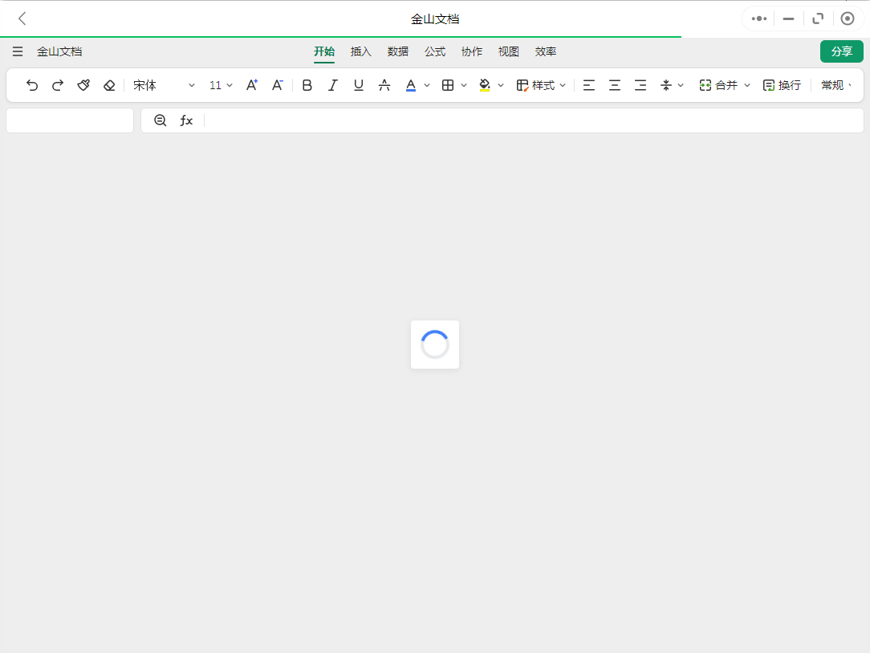870x653 pixels.
Task: Toggle bold formatting
Action: pos(307,85)
